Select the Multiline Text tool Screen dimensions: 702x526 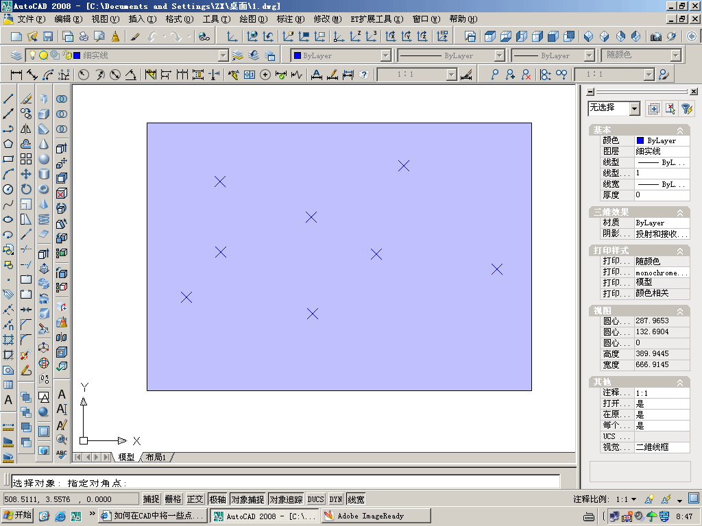(8, 400)
